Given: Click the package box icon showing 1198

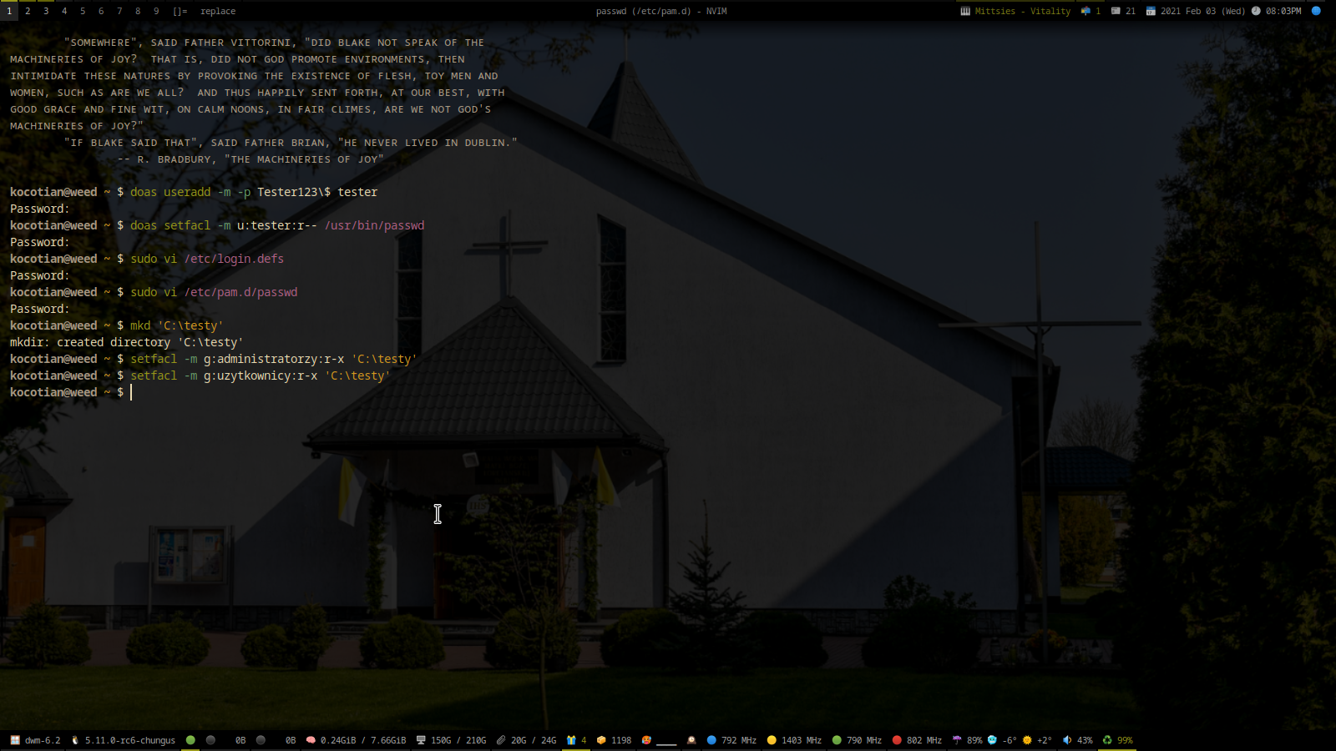Looking at the screenshot, I should click(x=601, y=740).
